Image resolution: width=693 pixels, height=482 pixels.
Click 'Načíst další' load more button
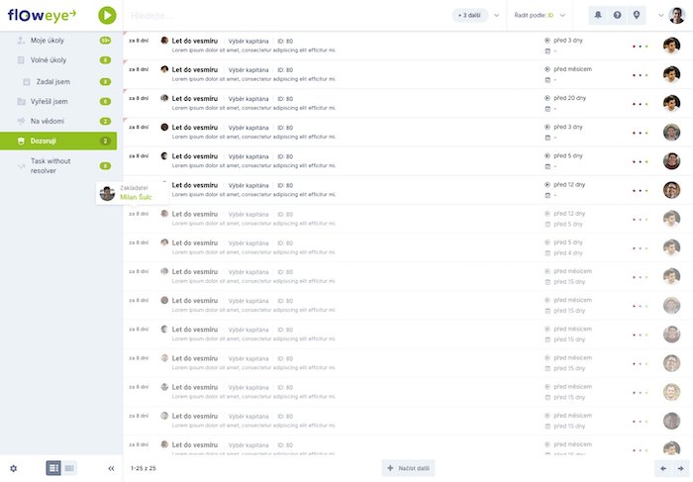pyautogui.click(x=408, y=467)
